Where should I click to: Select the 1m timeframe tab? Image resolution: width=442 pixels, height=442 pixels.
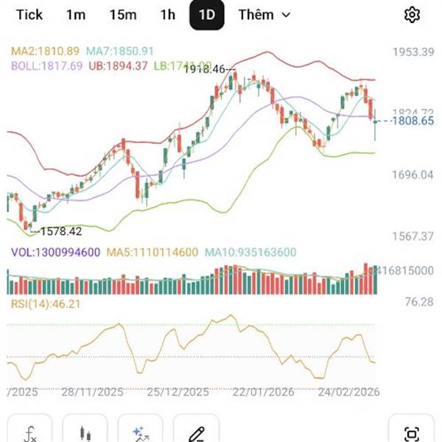pyautogui.click(x=75, y=15)
